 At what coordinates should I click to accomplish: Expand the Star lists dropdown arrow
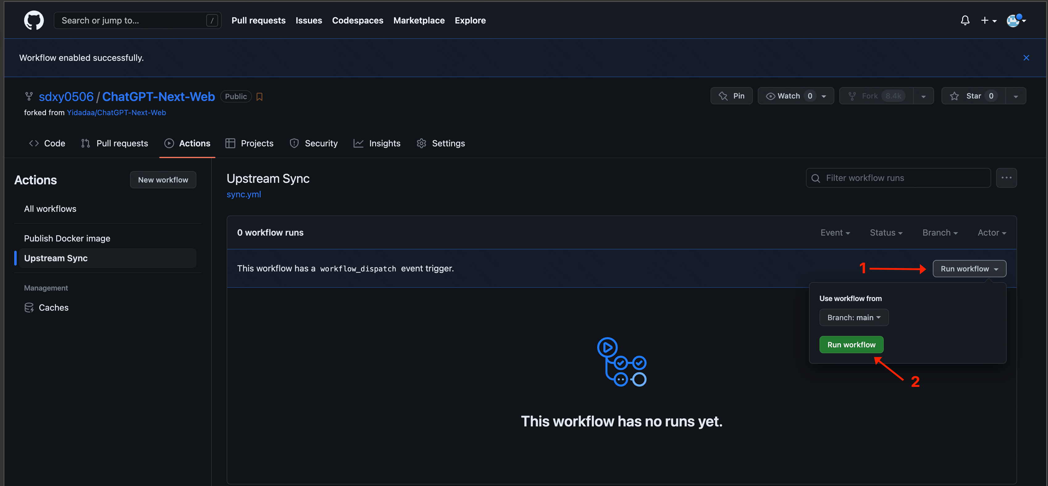pyautogui.click(x=1016, y=96)
